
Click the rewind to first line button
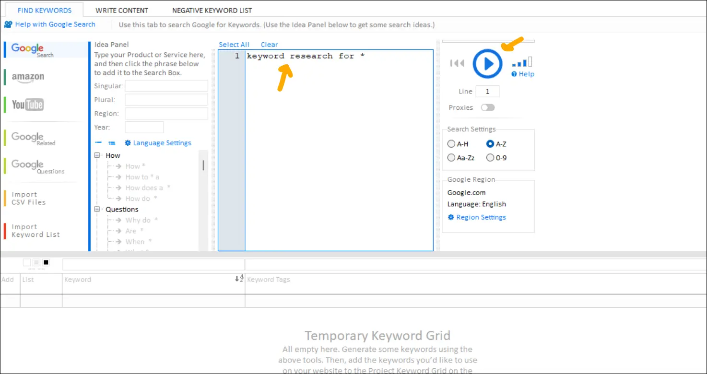pos(457,63)
